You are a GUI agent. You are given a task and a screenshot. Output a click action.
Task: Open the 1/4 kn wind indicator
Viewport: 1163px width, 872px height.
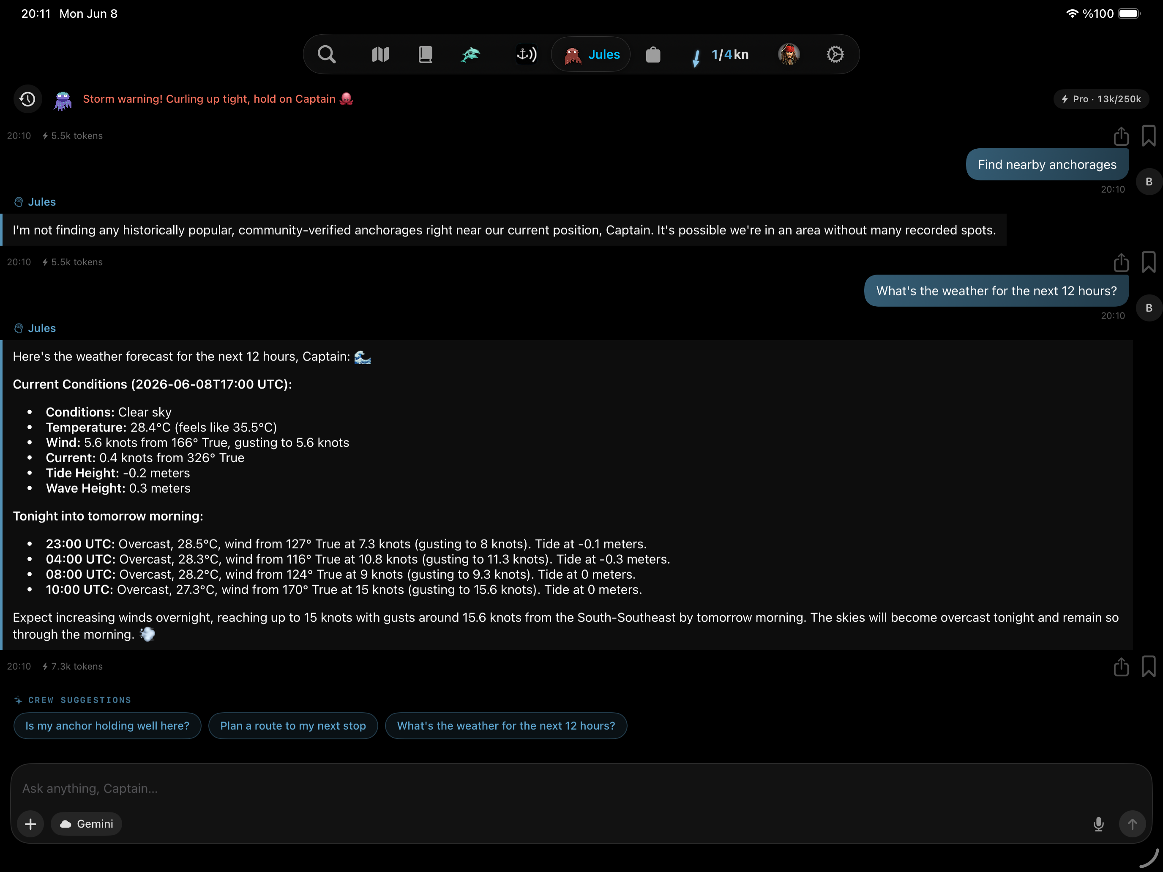point(719,54)
